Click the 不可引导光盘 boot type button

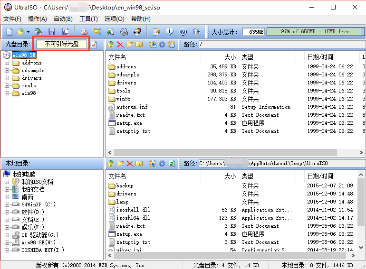point(61,44)
